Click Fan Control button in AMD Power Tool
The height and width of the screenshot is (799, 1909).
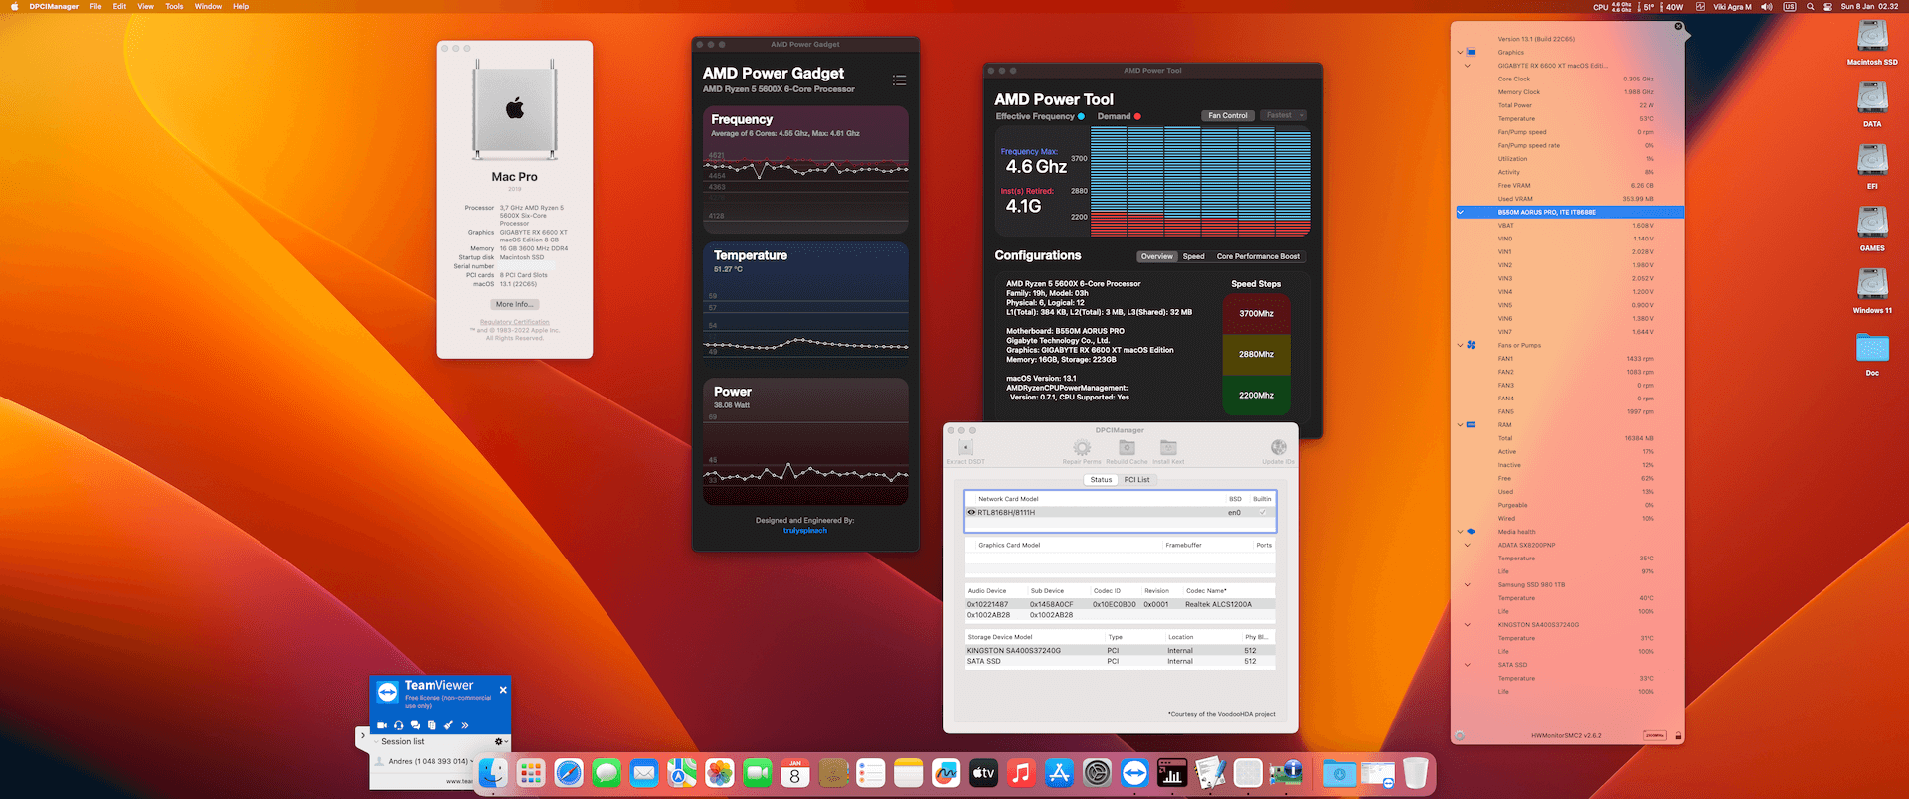point(1228,115)
